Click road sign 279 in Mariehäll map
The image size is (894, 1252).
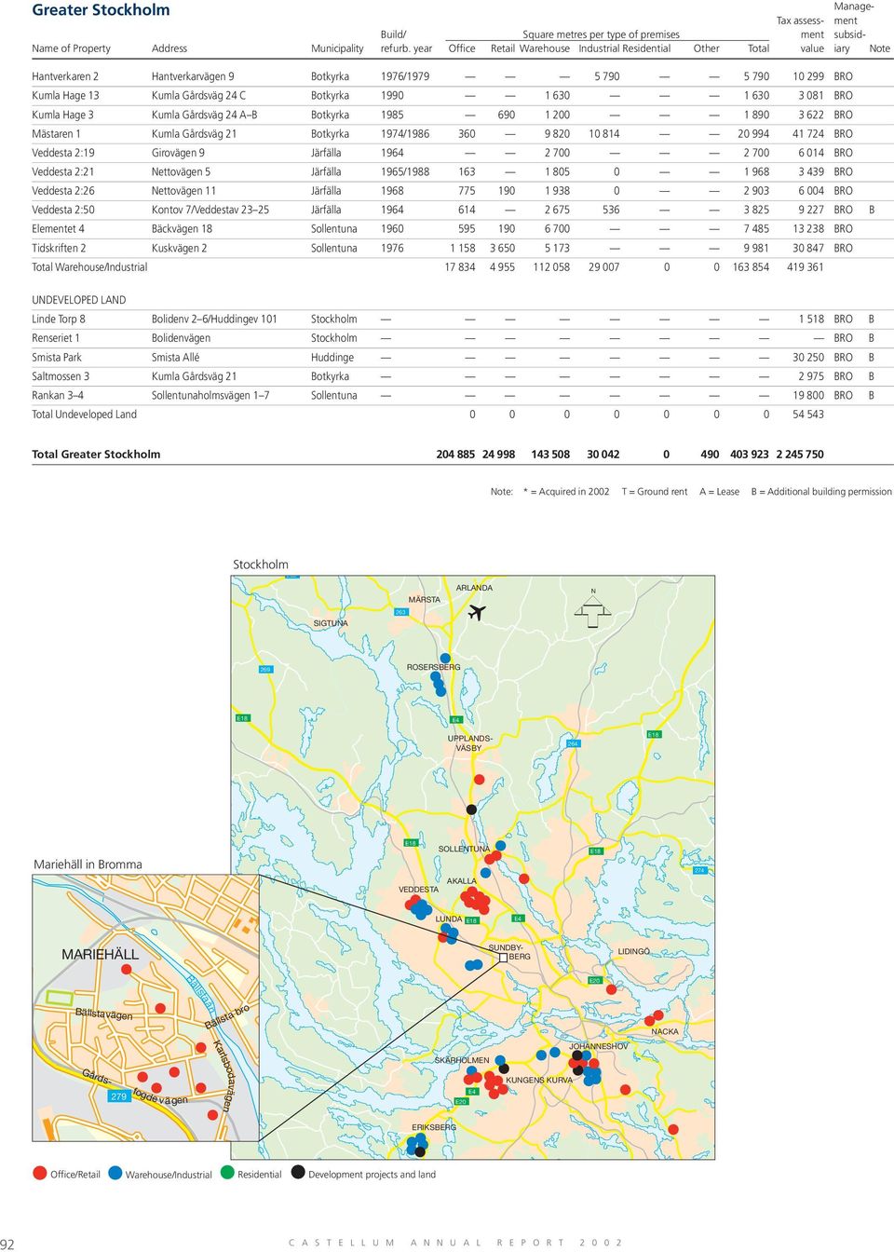(x=118, y=1096)
